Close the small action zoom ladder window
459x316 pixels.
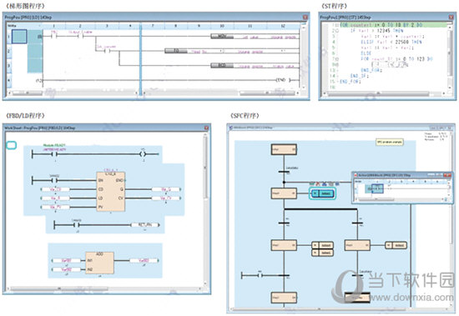coord(448,175)
